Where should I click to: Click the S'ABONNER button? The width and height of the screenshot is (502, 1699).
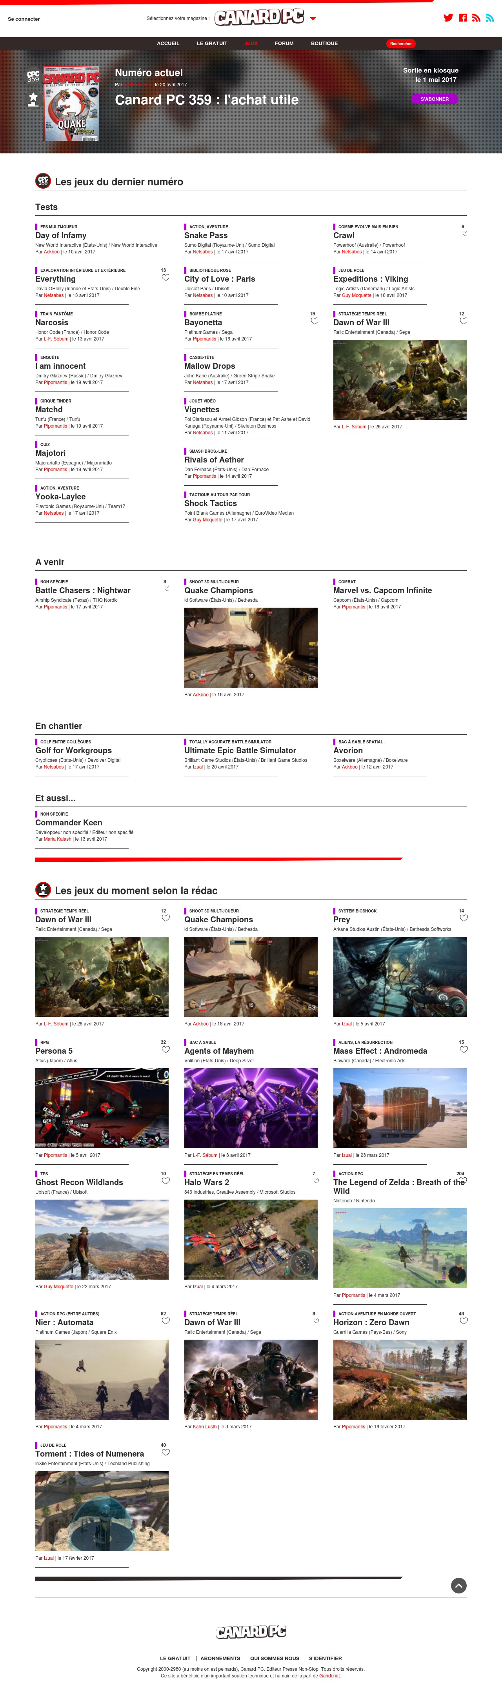click(x=435, y=99)
